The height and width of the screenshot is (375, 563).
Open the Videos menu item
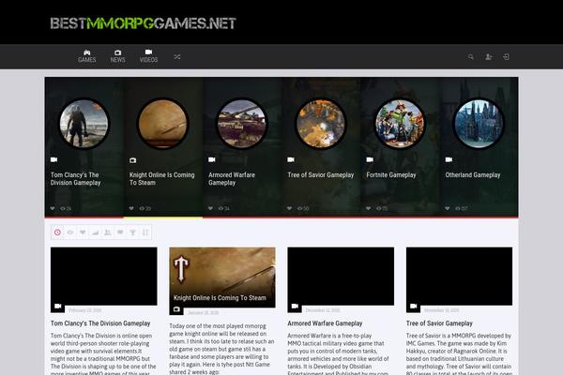point(148,56)
